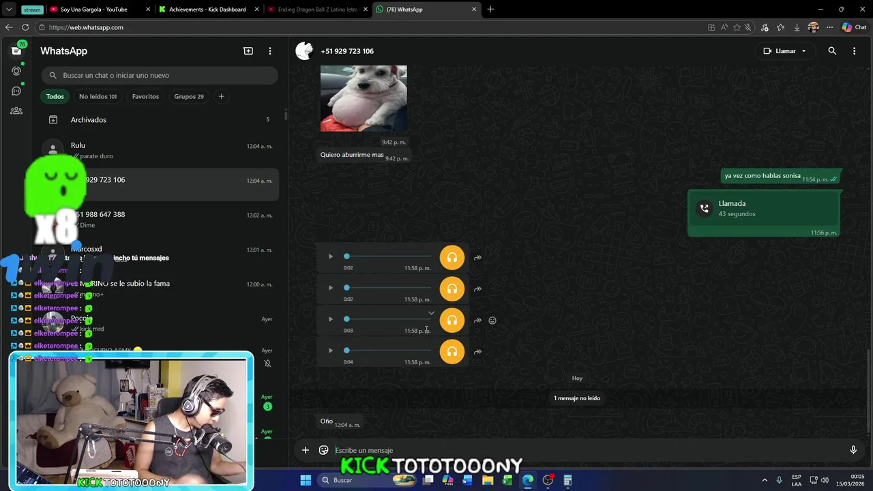Select the Favoritos filter

(x=145, y=97)
